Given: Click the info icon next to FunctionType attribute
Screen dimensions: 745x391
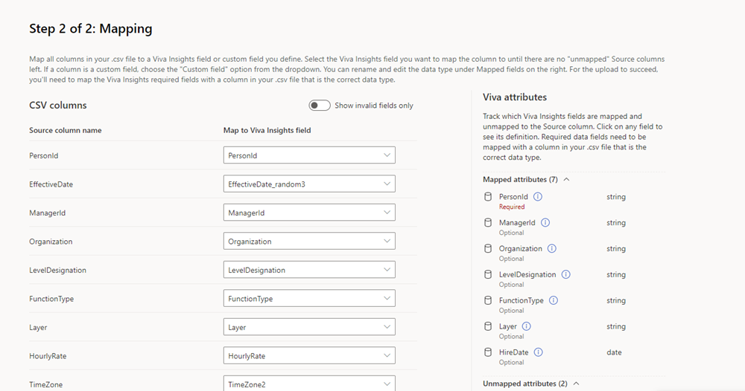Looking at the screenshot, I should pyautogui.click(x=554, y=300).
